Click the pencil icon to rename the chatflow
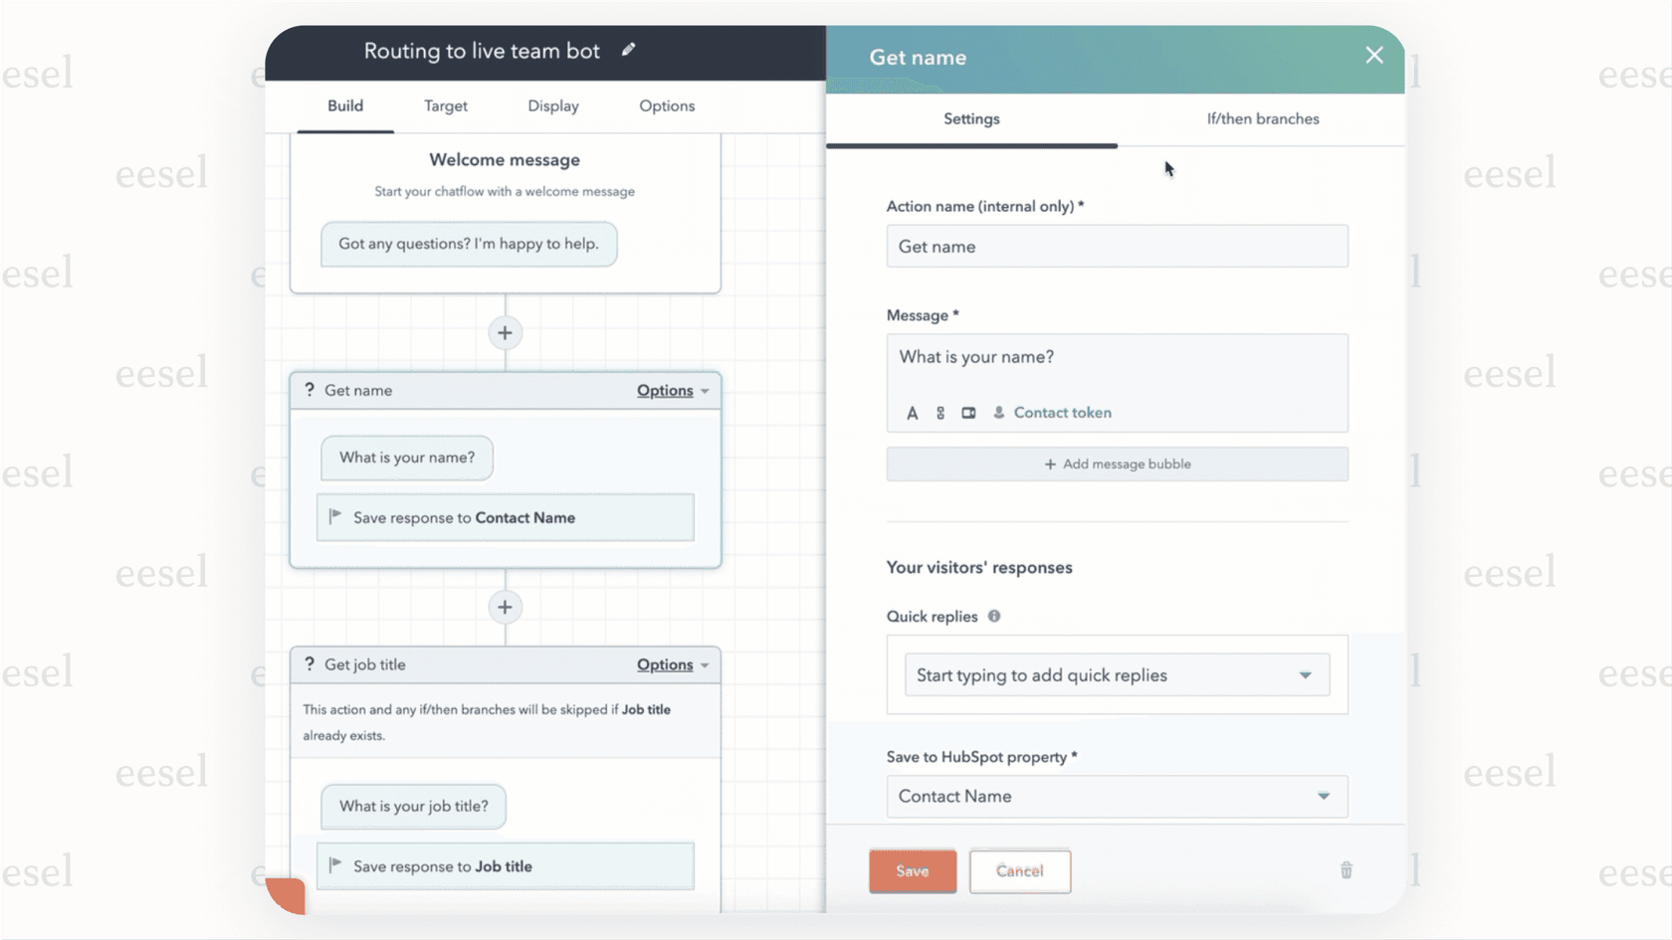This screenshot has height=940, width=1672. click(629, 49)
